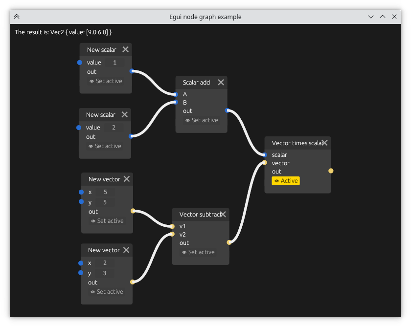
Task: Remove the Vector subtract node via X icon
Action: 223,214
